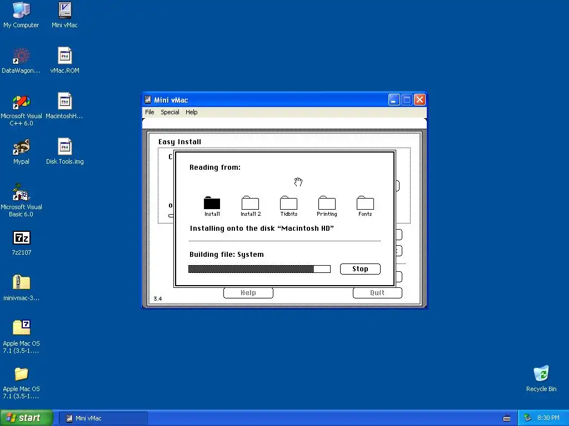Select the minivmac-3... zip folder icon
569x426 pixels.
coord(21,288)
